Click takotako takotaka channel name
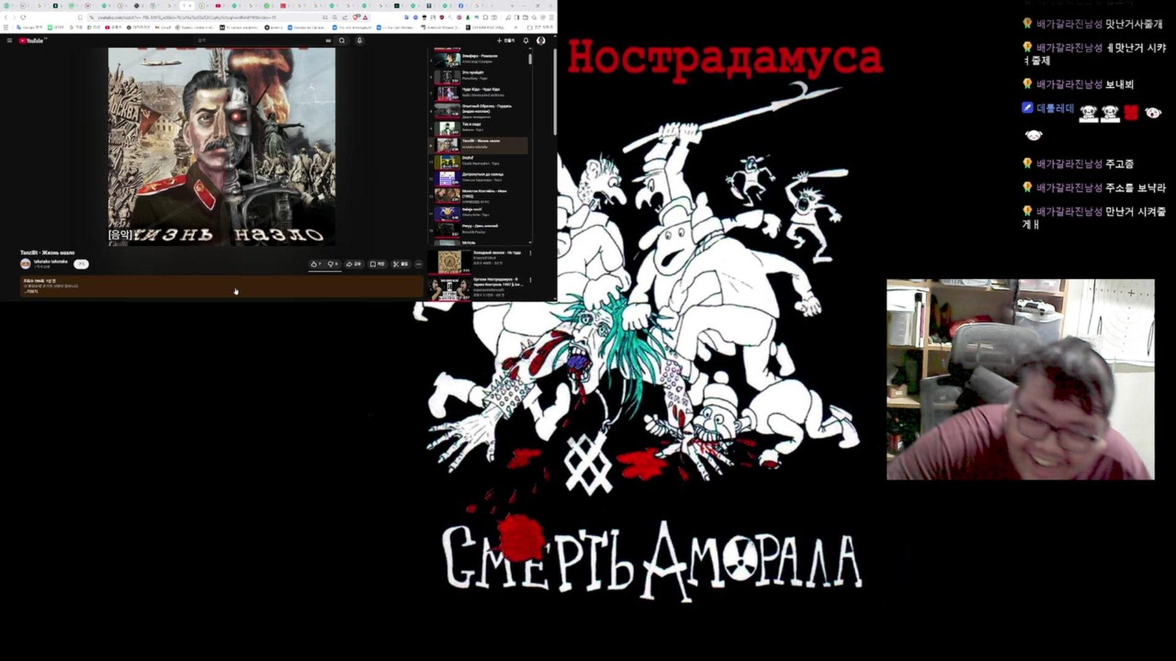 point(50,261)
